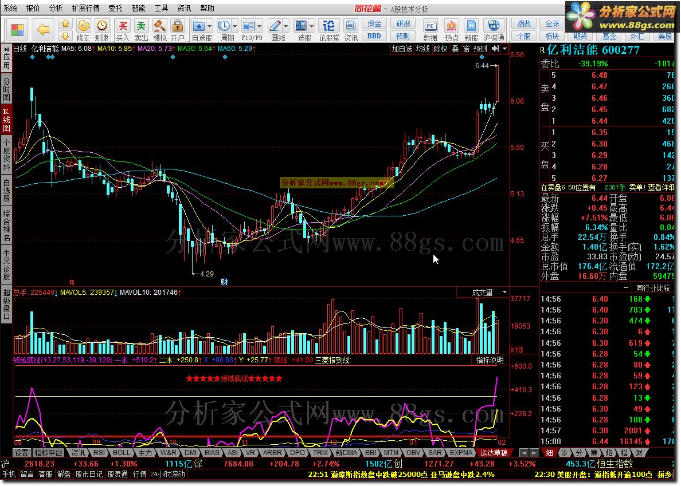The width and height of the screenshot is (681, 486).
Task: Open the 智能 menu
Action: click(139, 8)
